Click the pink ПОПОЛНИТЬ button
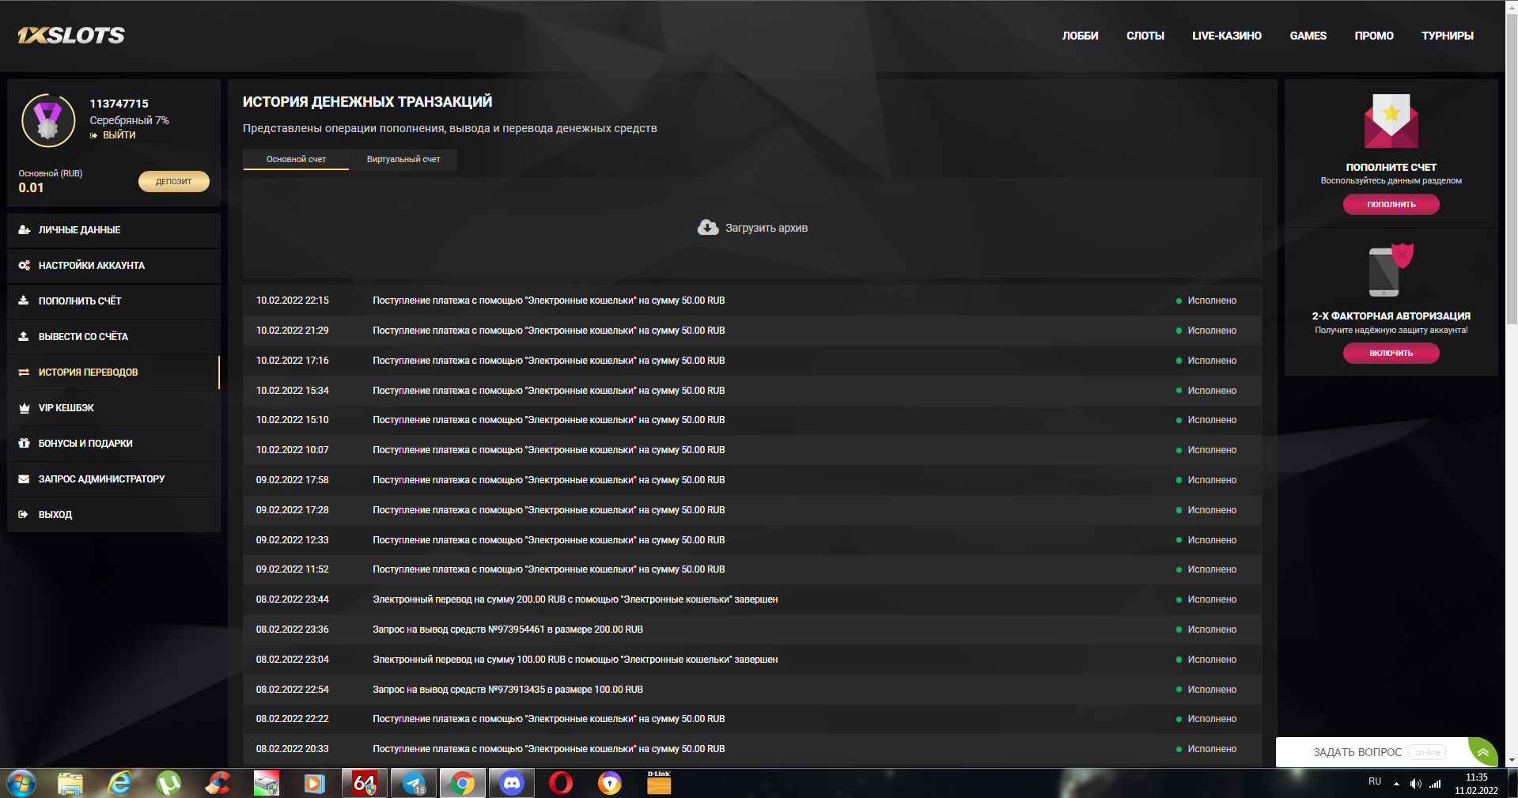The height and width of the screenshot is (798, 1518). (x=1391, y=204)
